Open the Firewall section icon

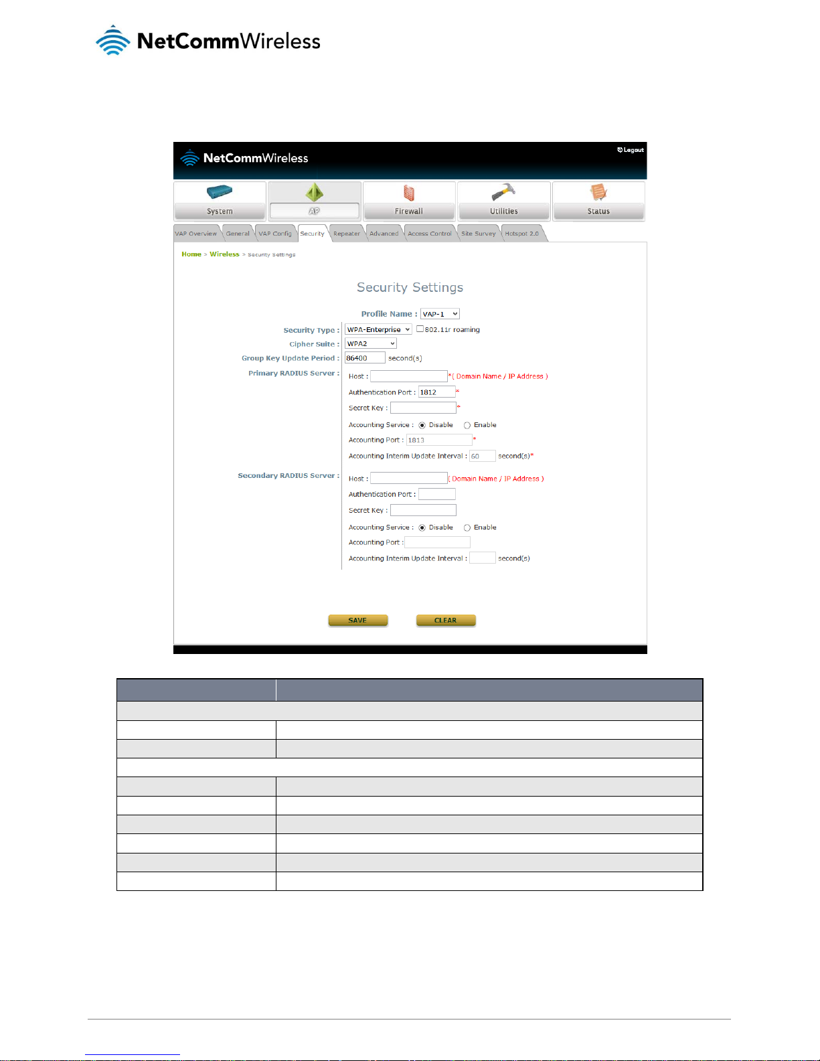[409, 193]
